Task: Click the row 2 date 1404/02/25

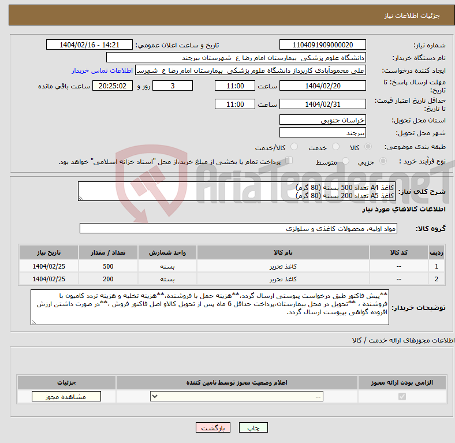Action: (49, 279)
